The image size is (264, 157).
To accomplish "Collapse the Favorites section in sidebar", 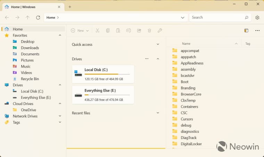I will click(60, 35).
